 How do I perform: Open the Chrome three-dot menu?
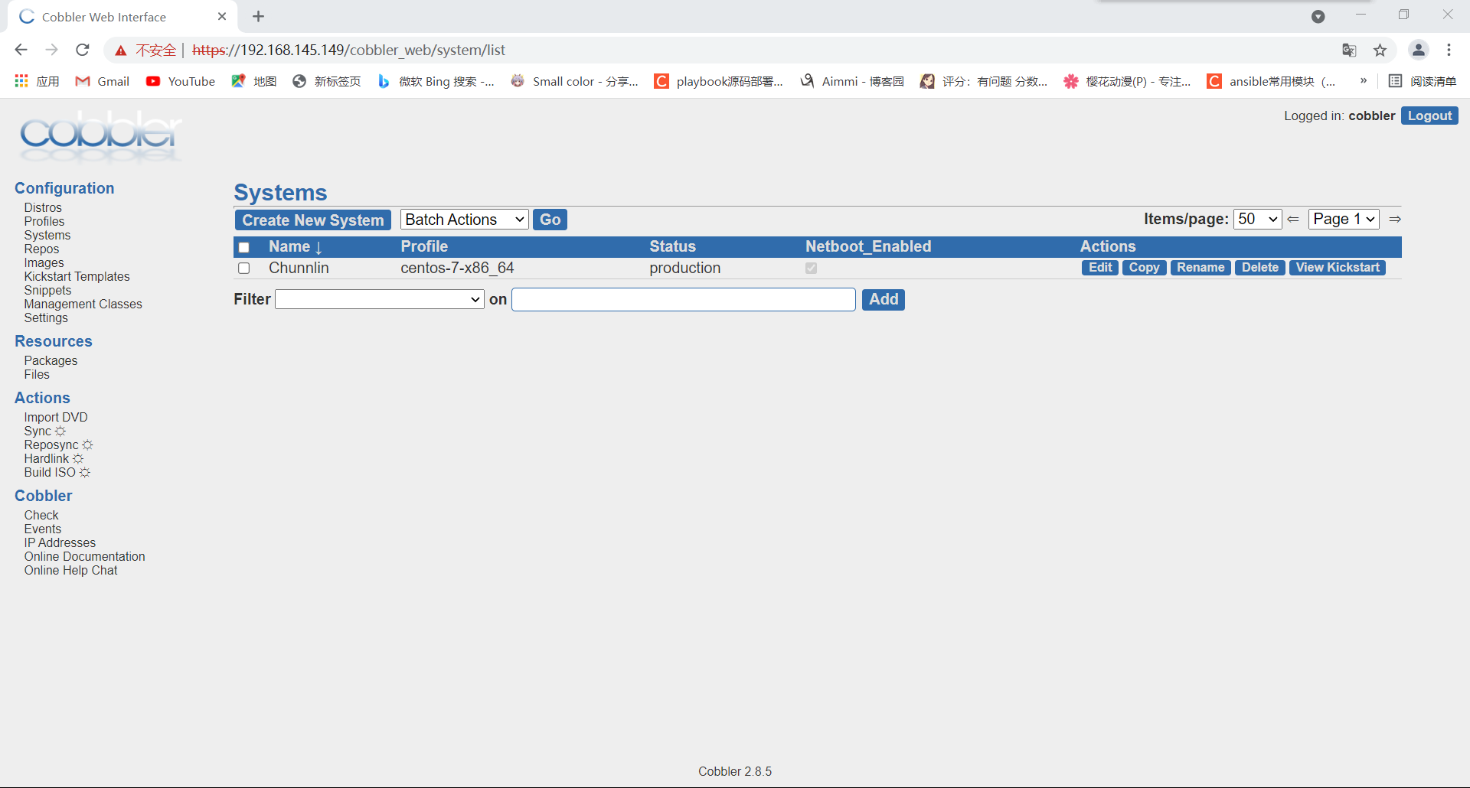point(1449,50)
